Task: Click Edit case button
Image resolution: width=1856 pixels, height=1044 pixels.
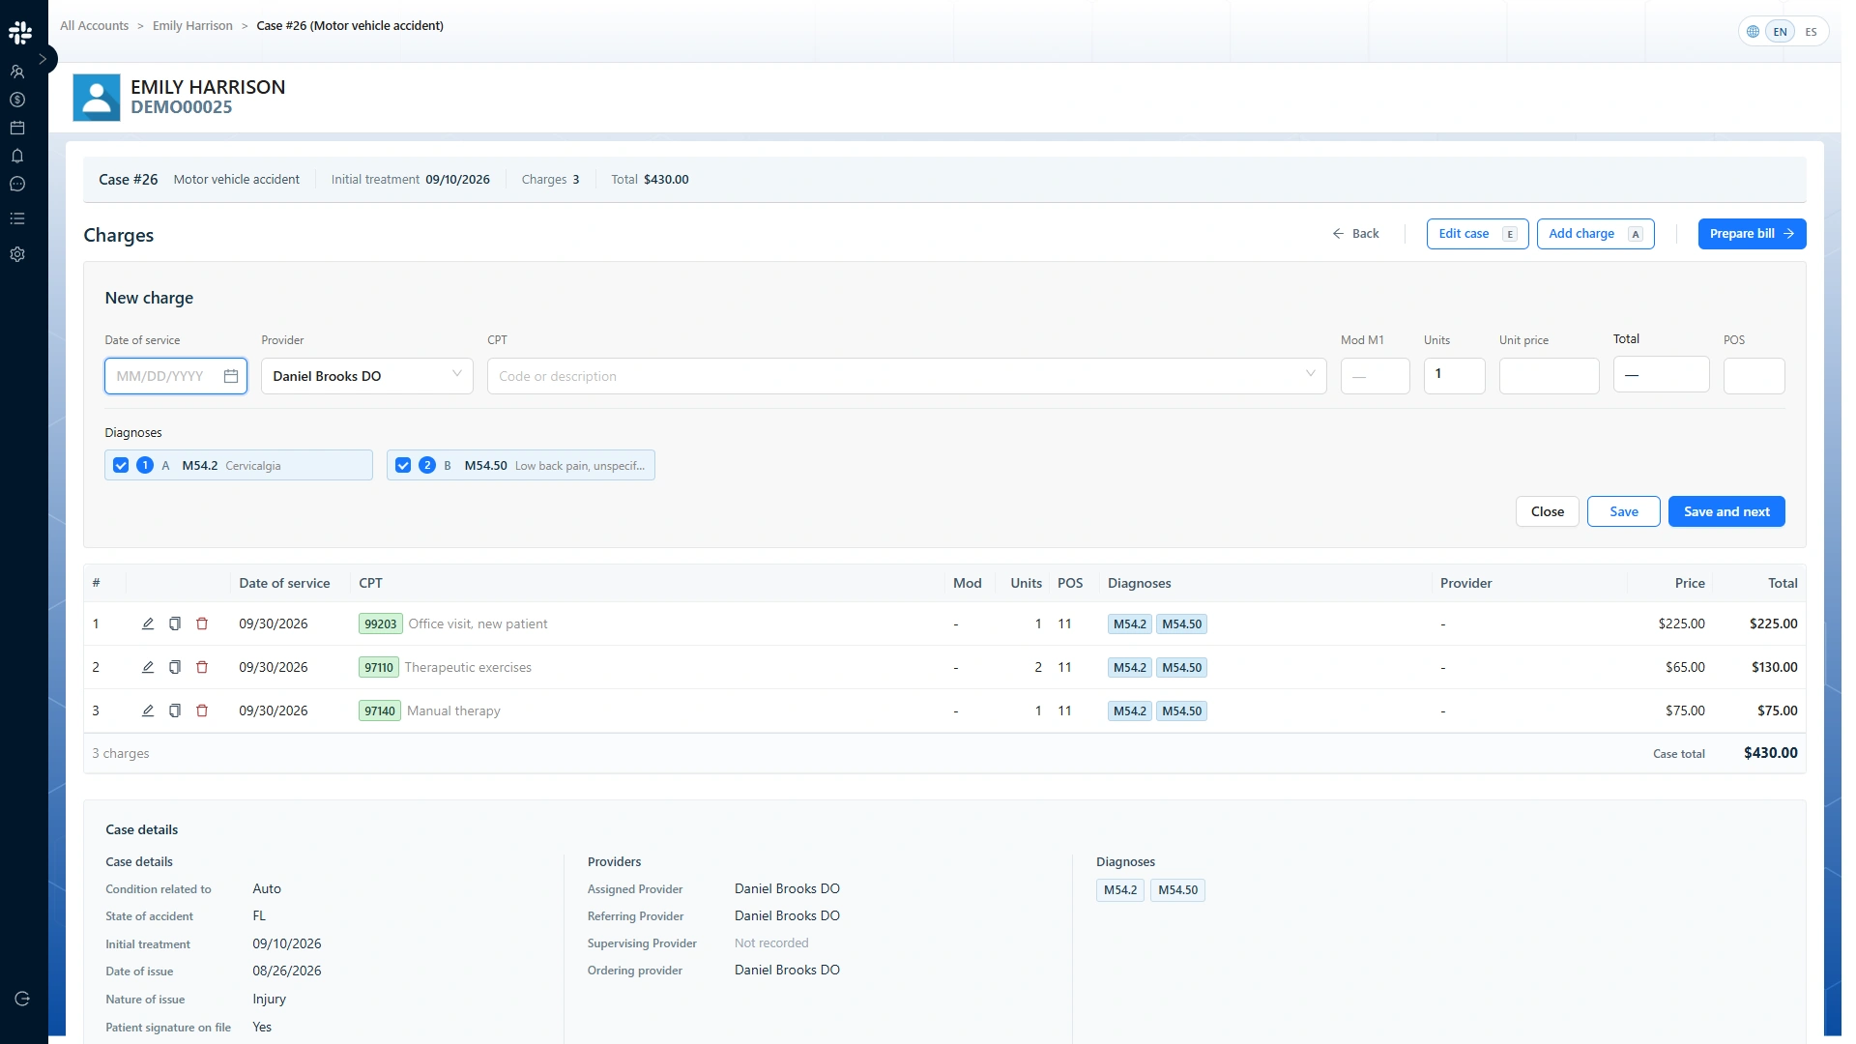Action: 1477,234
